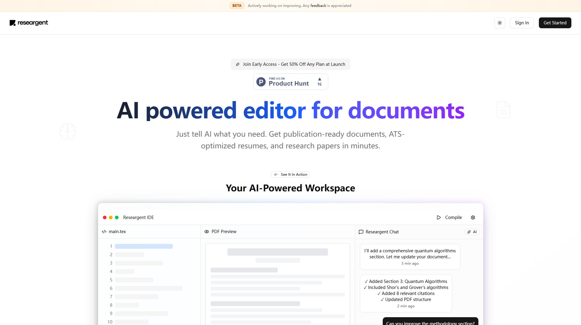Click the PDF Preview eye icon
The width and height of the screenshot is (581, 325).
pos(207,232)
